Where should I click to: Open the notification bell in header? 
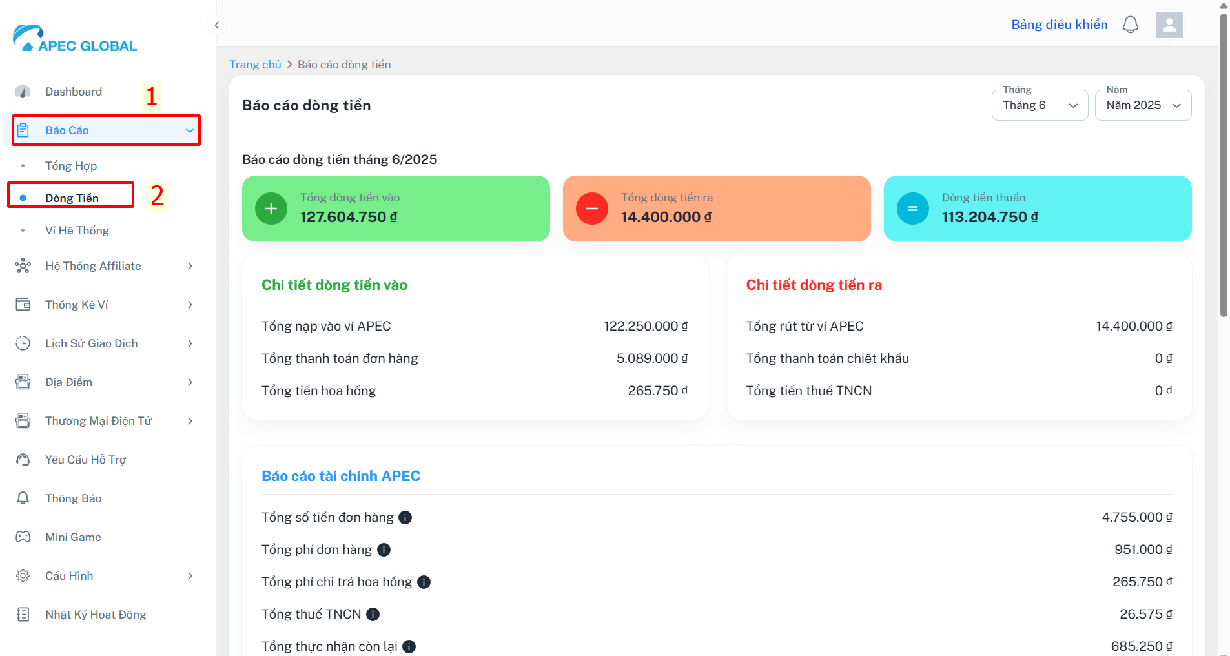(1131, 25)
